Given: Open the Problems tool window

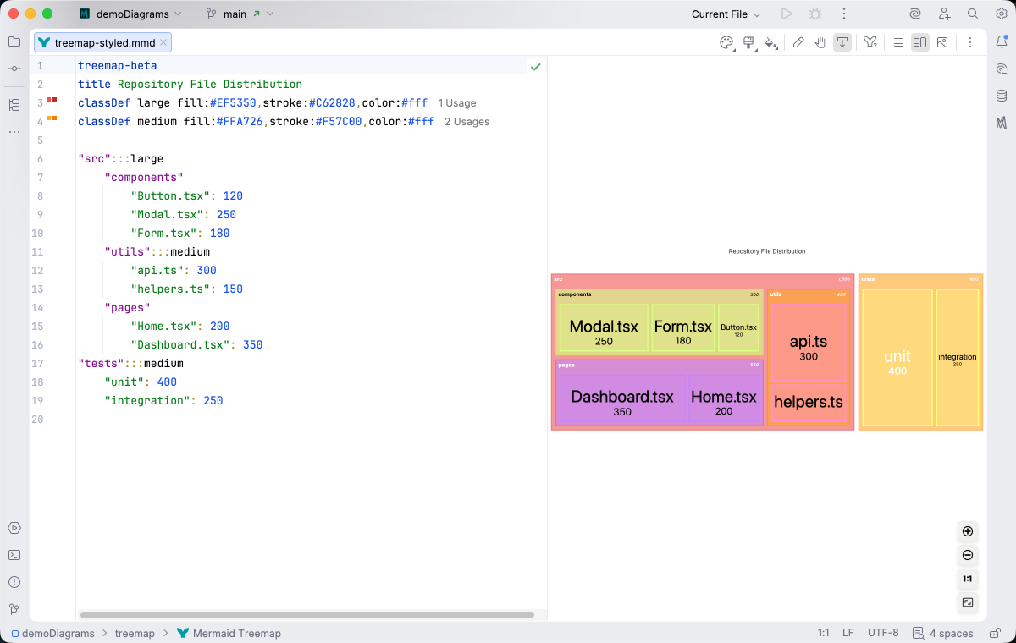Looking at the screenshot, I should 14,582.
